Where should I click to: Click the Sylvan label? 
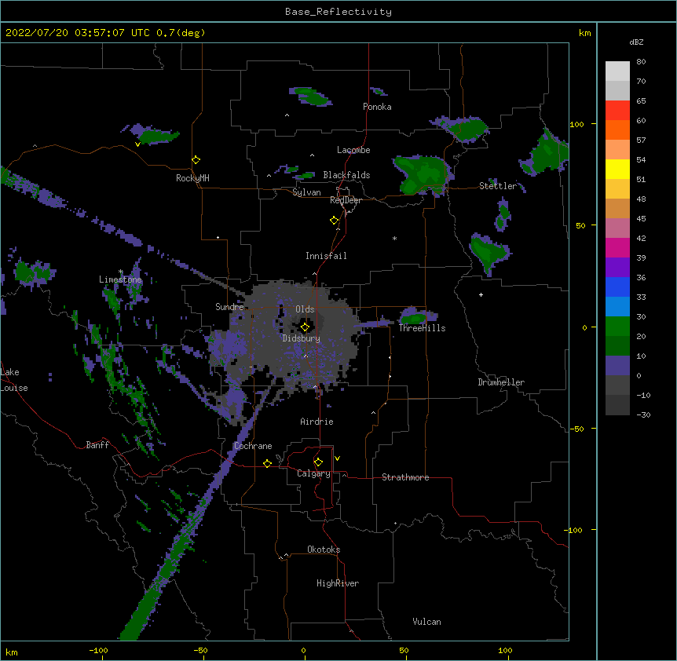click(306, 192)
